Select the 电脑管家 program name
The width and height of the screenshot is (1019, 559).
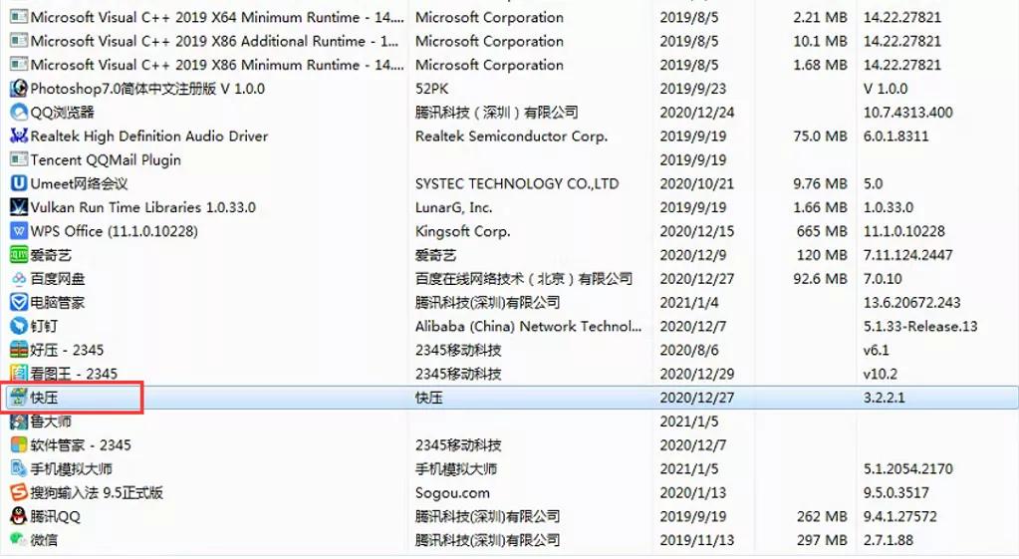[x=58, y=302]
